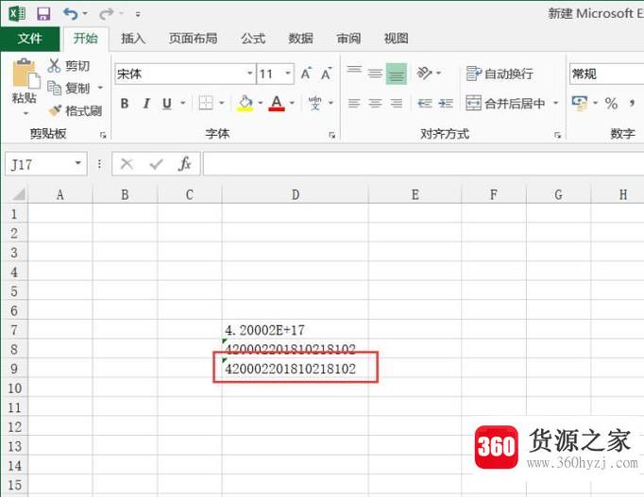Click decrease indent icon

425,103
